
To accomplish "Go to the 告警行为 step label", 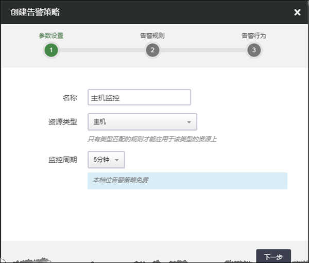I will [253, 36].
